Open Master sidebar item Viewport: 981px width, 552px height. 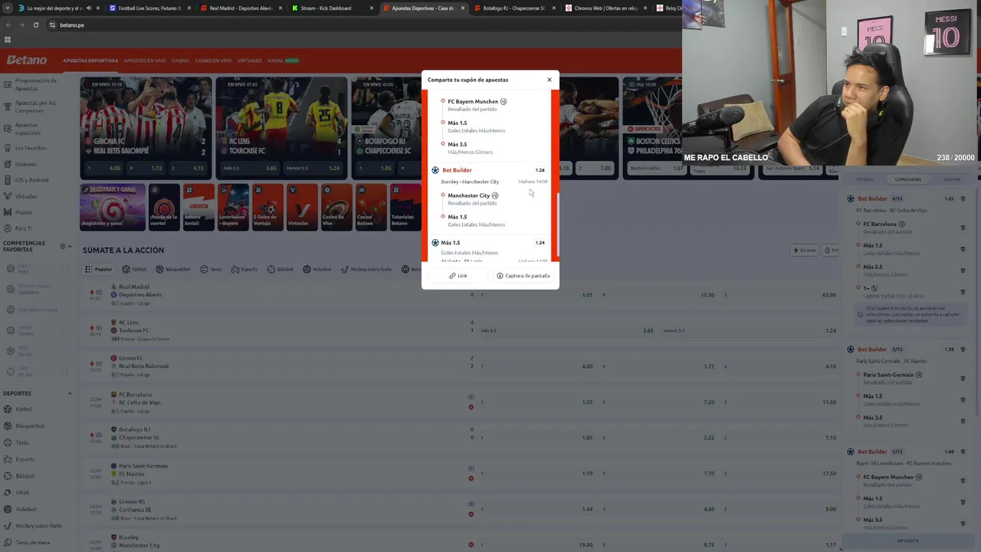coord(24,212)
